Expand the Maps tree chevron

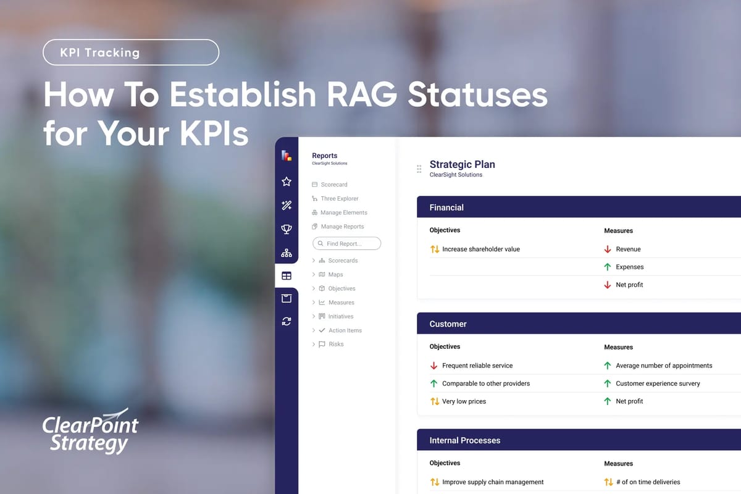tap(314, 274)
